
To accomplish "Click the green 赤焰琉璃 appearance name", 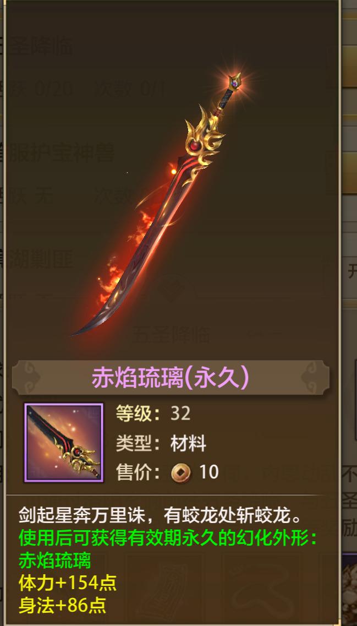I will 54,560.
